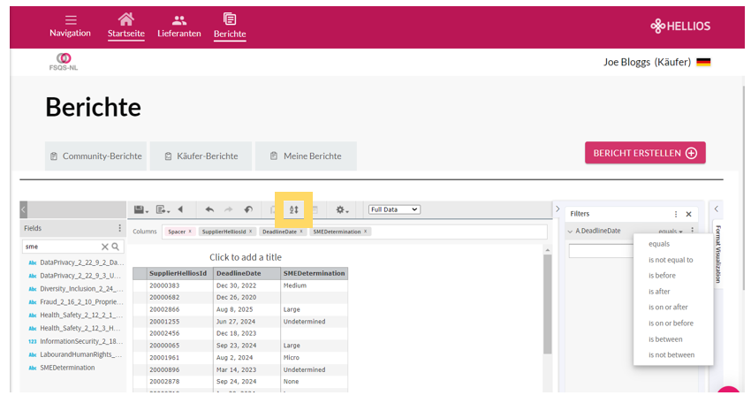Click the SupplierHelliosId column header
Screen dimensions: 751x403
179,273
